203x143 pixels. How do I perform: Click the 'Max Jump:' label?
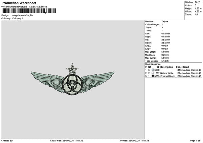tap(151, 58)
